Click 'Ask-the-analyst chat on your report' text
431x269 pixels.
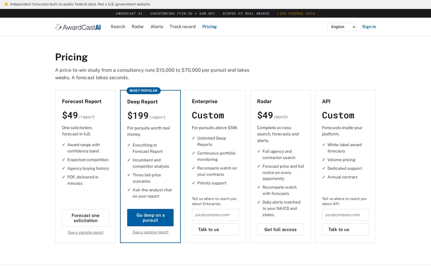tap(152, 193)
